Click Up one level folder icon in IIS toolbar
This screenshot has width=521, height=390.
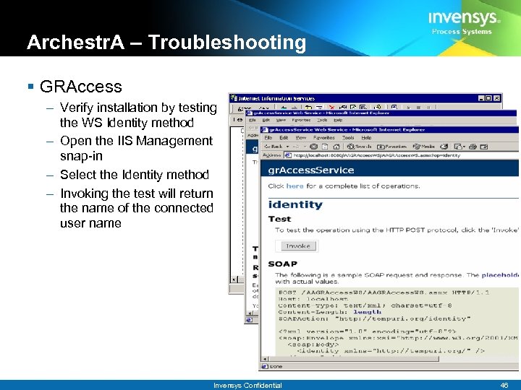coord(308,108)
